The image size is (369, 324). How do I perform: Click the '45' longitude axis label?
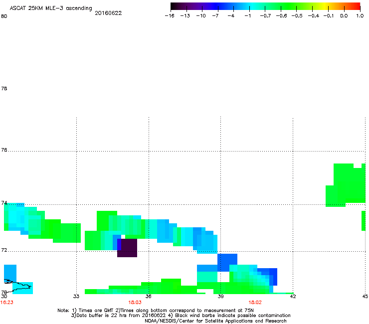pos(365,297)
